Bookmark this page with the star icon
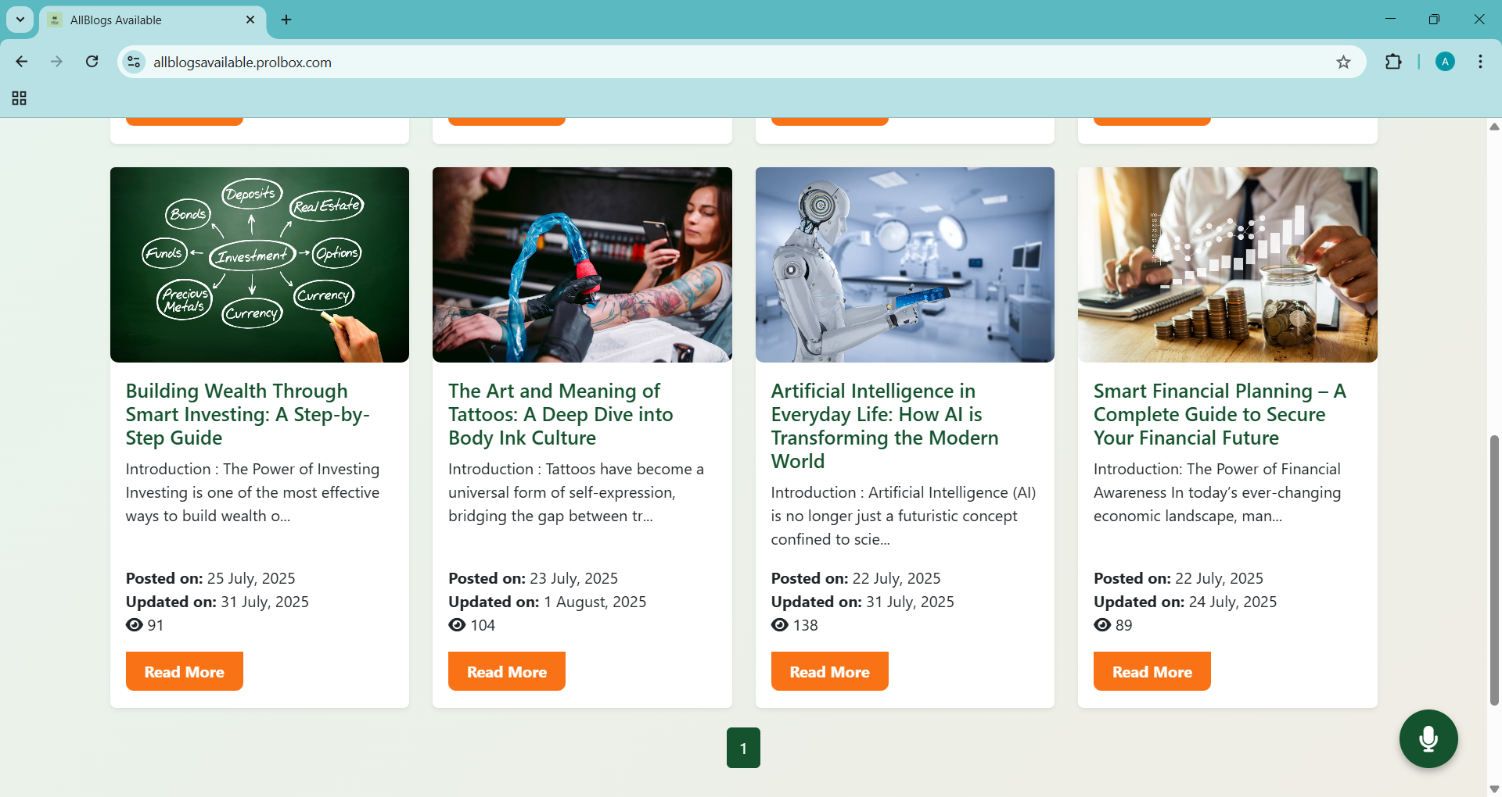Image resolution: width=1502 pixels, height=797 pixels. coord(1343,63)
